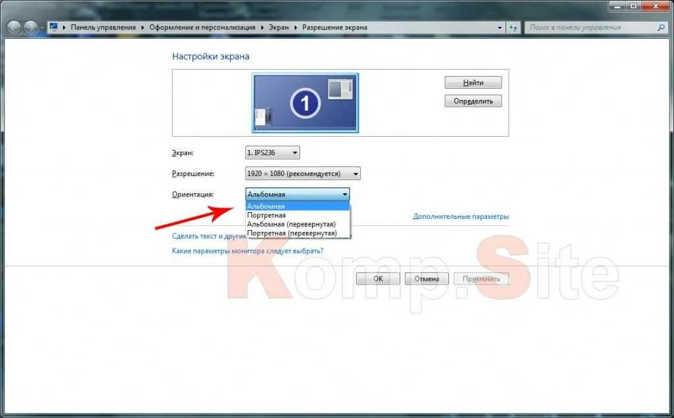Screen dimensions: 674x418
Task: Expand breadcrumb arrow after Панель управления
Action: tap(143, 28)
